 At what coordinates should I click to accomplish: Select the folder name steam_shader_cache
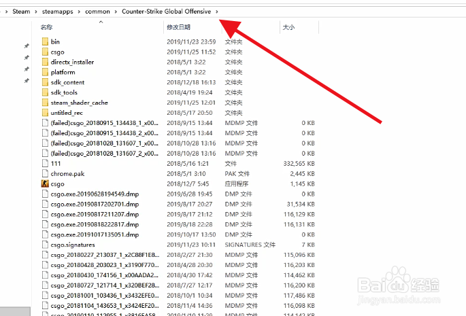click(x=80, y=103)
